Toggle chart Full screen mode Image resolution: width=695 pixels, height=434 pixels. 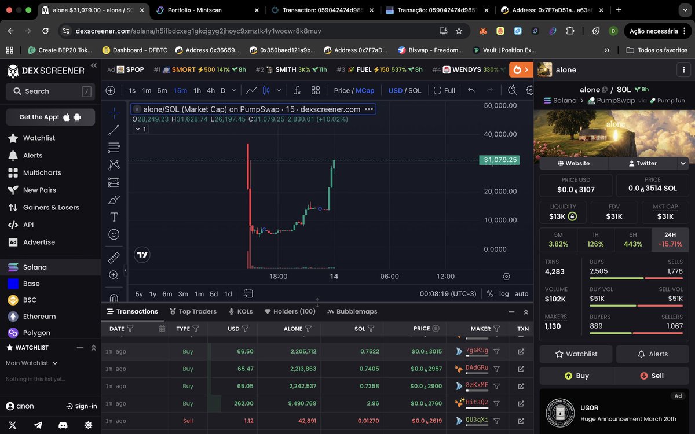tap(444, 90)
